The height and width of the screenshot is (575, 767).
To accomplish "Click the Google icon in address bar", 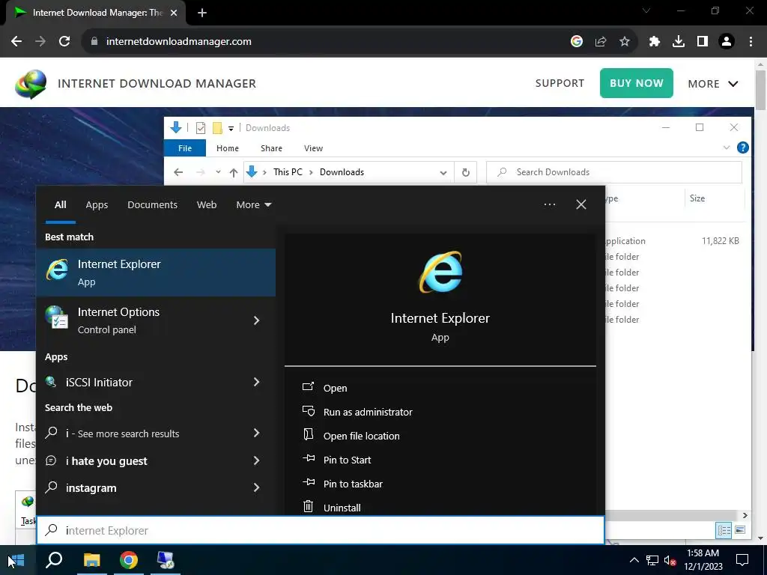I will (577, 42).
